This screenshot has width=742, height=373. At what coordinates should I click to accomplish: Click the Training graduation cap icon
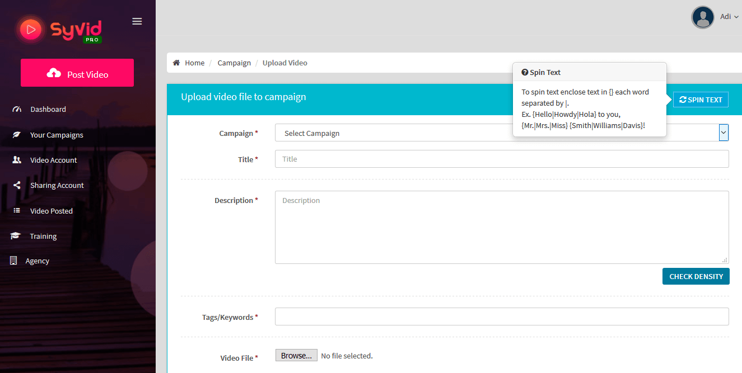[16, 235]
